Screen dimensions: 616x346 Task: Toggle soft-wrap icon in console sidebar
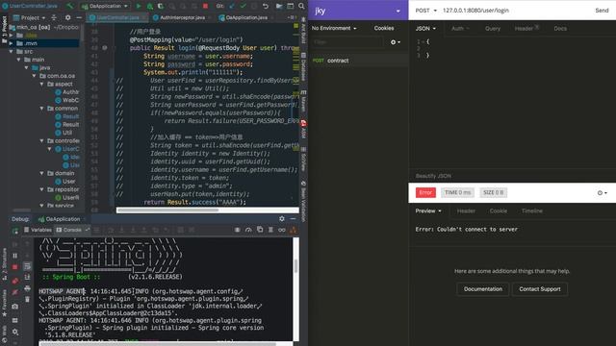[27, 266]
